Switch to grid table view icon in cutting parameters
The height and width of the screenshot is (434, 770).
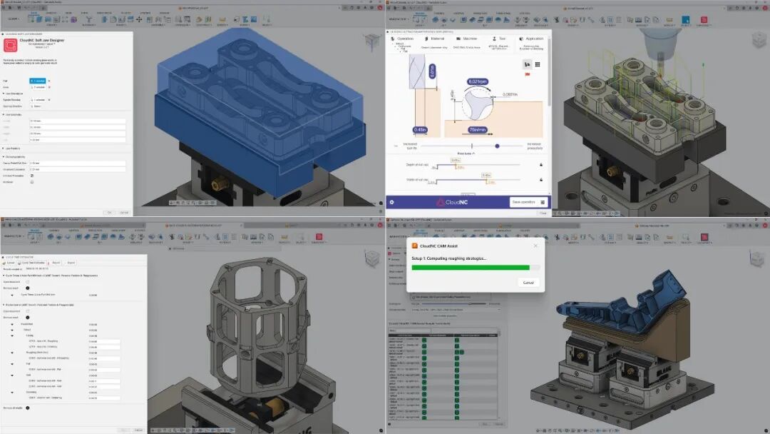tap(538, 64)
